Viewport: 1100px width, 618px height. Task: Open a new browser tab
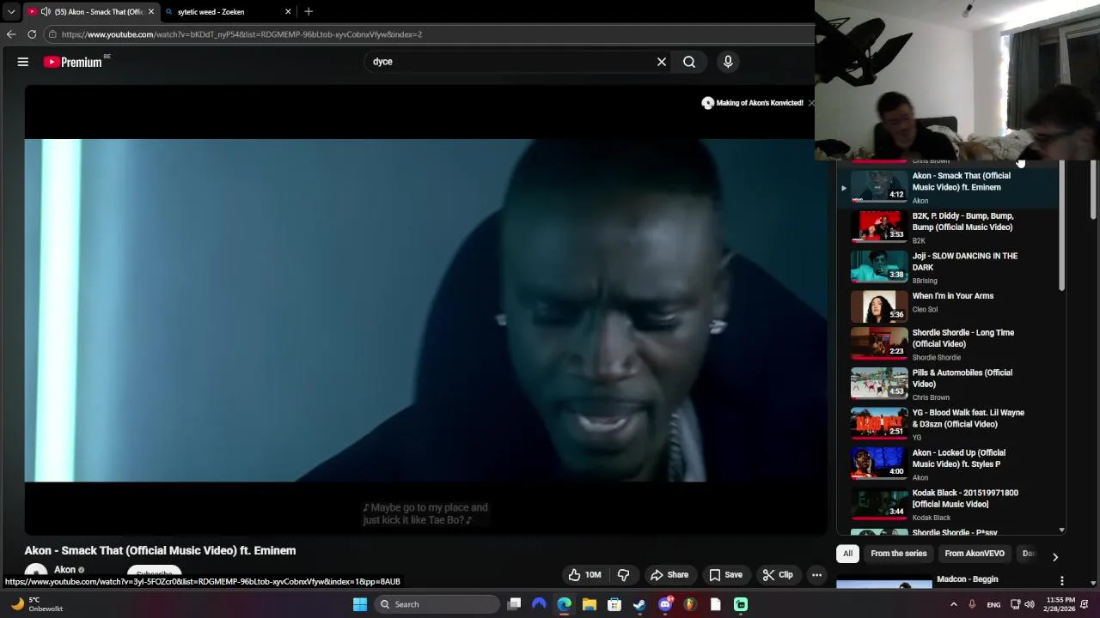pyautogui.click(x=309, y=12)
